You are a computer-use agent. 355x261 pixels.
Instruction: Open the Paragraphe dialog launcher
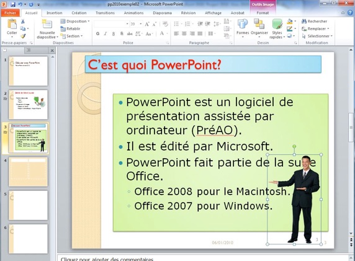tap(231, 43)
